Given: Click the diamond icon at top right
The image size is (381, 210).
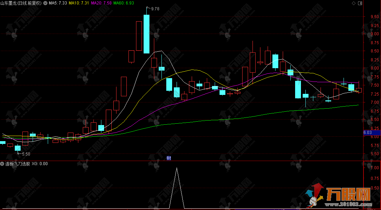Looking at the screenshot, I should point(354,3).
